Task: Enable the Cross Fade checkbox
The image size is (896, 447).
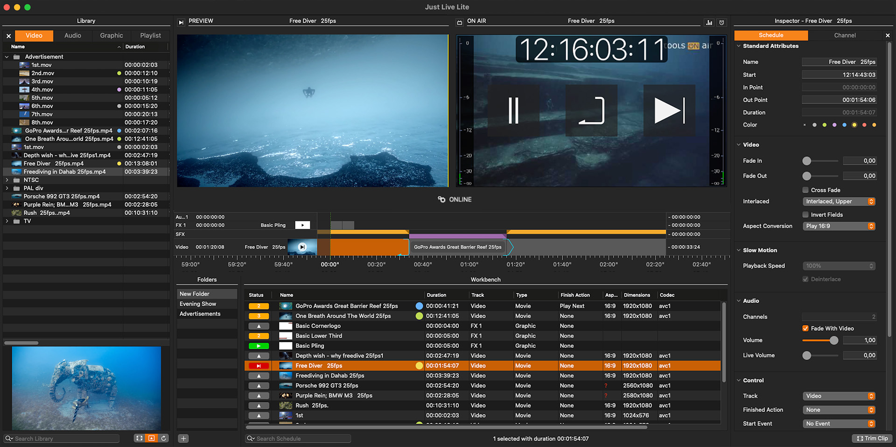Action: click(805, 190)
